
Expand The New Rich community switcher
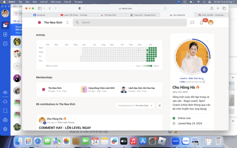click(x=67, y=22)
